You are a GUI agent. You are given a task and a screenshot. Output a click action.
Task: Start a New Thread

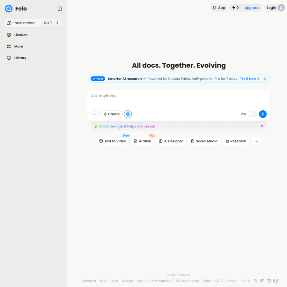(x=33, y=23)
